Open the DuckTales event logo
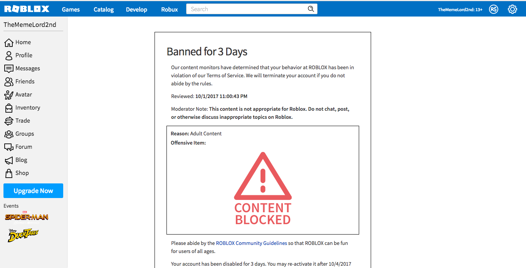 click(23, 235)
